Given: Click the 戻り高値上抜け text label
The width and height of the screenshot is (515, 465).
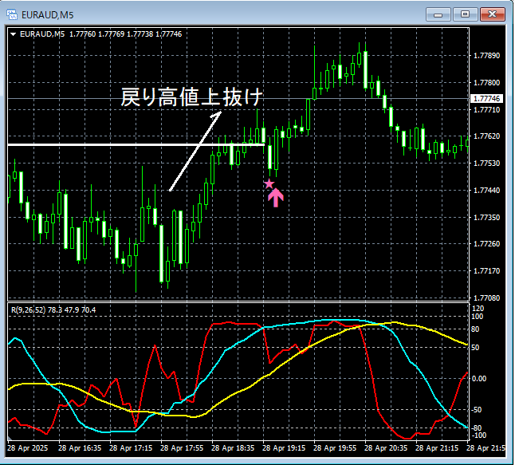Looking at the screenshot, I should pyautogui.click(x=192, y=97).
